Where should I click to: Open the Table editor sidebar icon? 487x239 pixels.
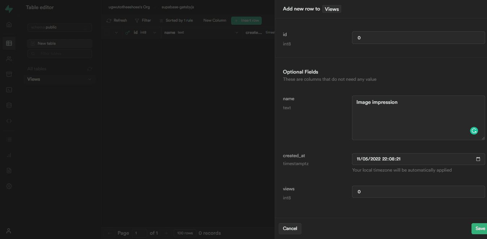click(9, 43)
